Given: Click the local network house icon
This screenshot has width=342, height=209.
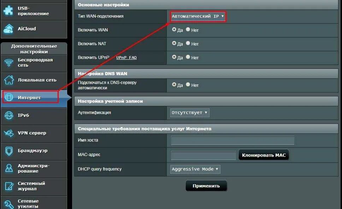Looking at the screenshot, I should (9, 80).
